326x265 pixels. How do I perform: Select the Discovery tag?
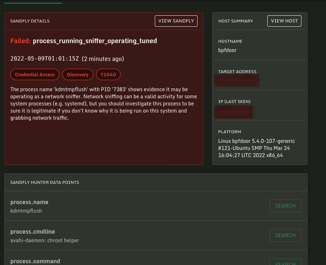point(78,74)
